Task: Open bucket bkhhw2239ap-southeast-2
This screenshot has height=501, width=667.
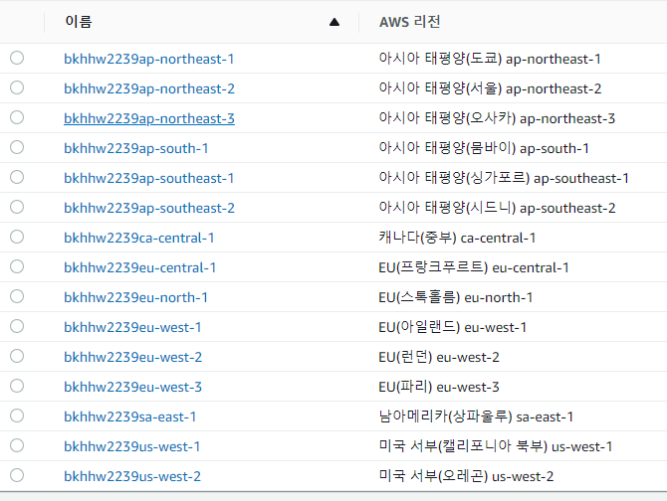Action: click(149, 208)
